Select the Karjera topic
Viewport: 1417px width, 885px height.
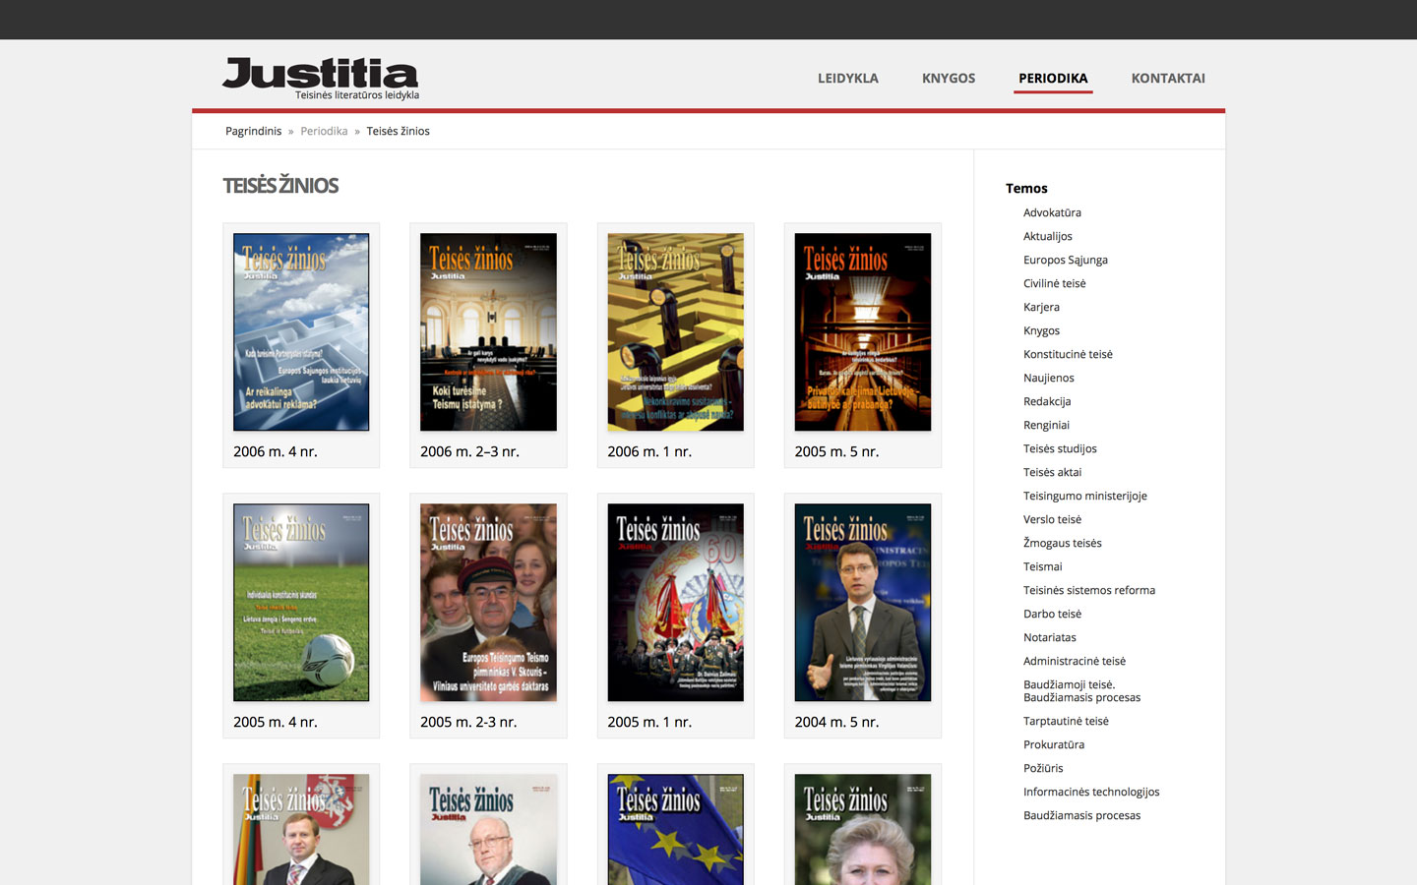point(1041,307)
